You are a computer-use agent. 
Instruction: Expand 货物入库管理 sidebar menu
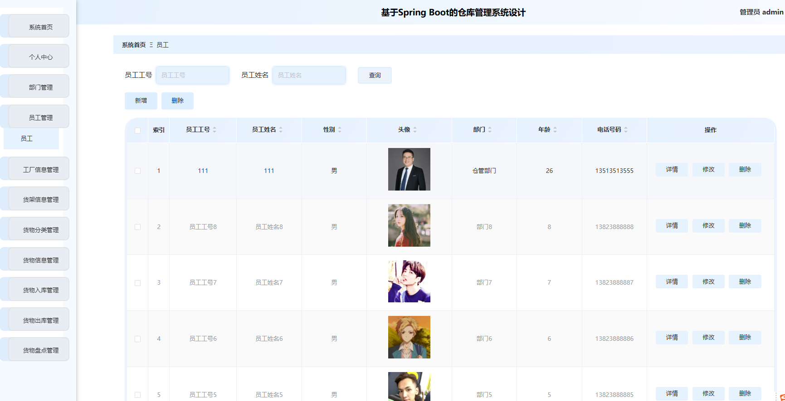point(39,289)
